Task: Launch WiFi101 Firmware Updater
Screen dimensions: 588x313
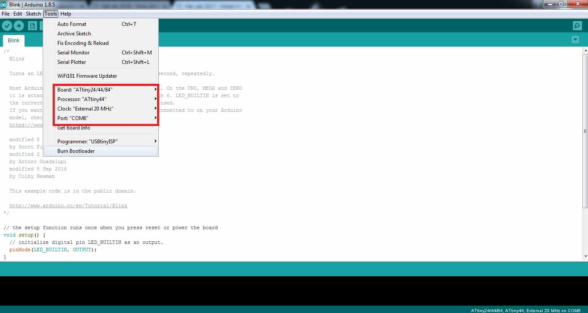Action: (x=101, y=76)
